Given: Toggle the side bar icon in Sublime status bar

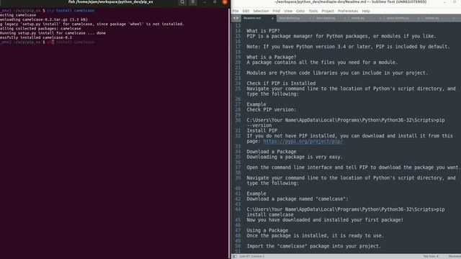Looking at the screenshot, I should pyautogui.click(x=235, y=256).
